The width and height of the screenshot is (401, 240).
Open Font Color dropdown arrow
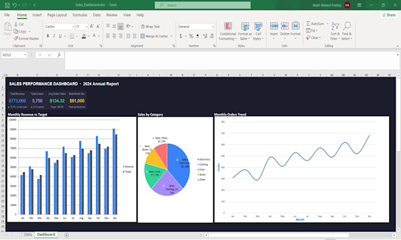click(98, 36)
